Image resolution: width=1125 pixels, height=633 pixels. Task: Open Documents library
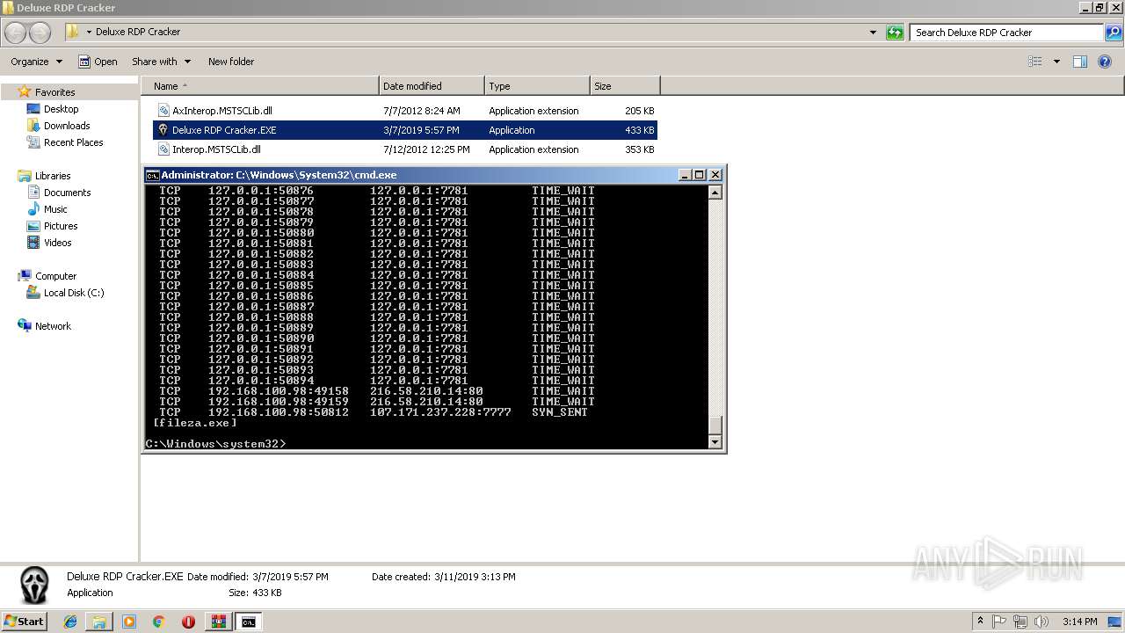pyautogui.click(x=67, y=193)
